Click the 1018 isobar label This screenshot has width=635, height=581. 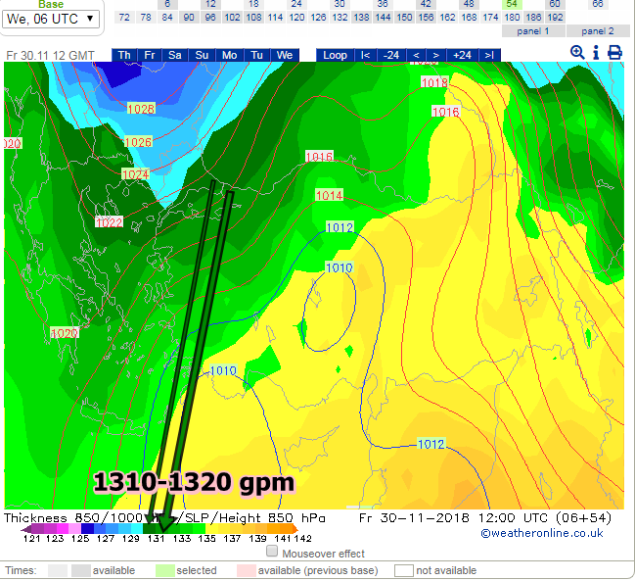434,82
